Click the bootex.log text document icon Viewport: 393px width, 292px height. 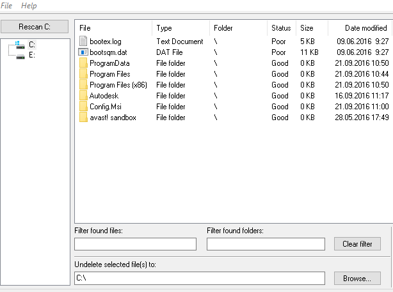pyautogui.click(x=83, y=42)
